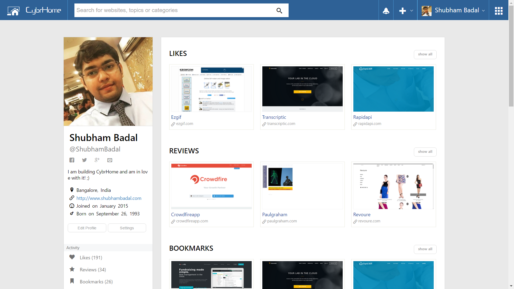Open Likes (191) activity

pyautogui.click(x=91, y=258)
